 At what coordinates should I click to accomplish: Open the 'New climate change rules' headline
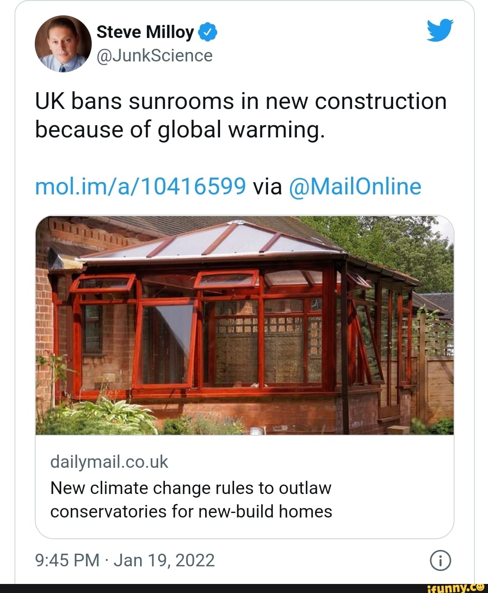(191, 488)
